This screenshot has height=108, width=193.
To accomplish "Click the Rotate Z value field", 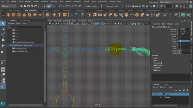I will click(184, 41).
